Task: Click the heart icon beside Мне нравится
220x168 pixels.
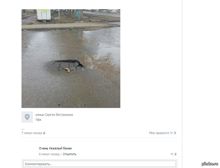Action: click(171, 133)
